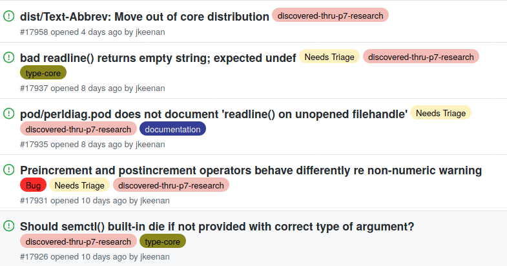Click Needs Triage label on Preincrement issue
This screenshot has width=507, height=266.
tap(79, 186)
